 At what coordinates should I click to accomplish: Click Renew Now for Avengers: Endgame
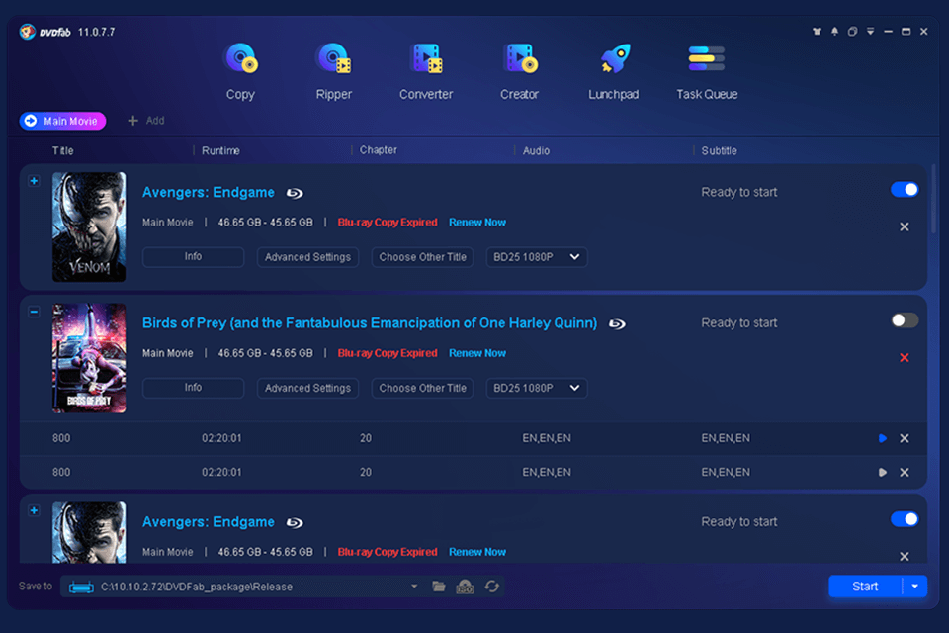point(477,222)
